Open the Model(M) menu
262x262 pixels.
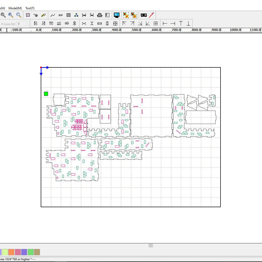click(x=15, y=8)
